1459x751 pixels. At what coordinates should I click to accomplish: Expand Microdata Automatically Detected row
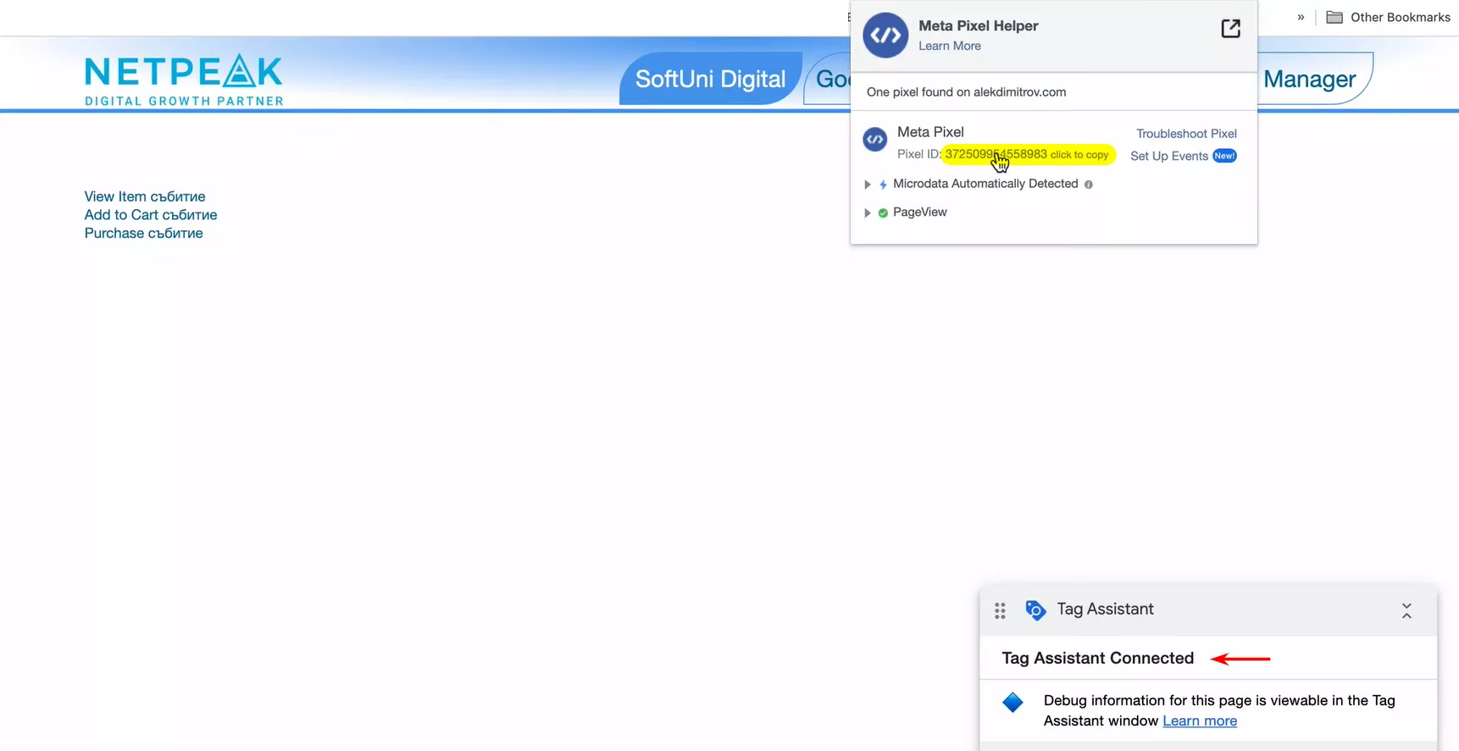click(x=867, y=185)
